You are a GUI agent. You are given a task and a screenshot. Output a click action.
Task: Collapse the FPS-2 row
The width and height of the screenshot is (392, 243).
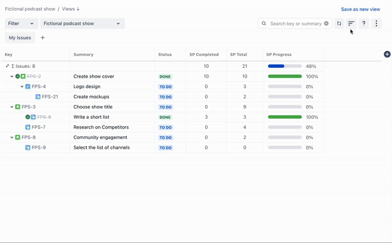click(x=12, y=76)
